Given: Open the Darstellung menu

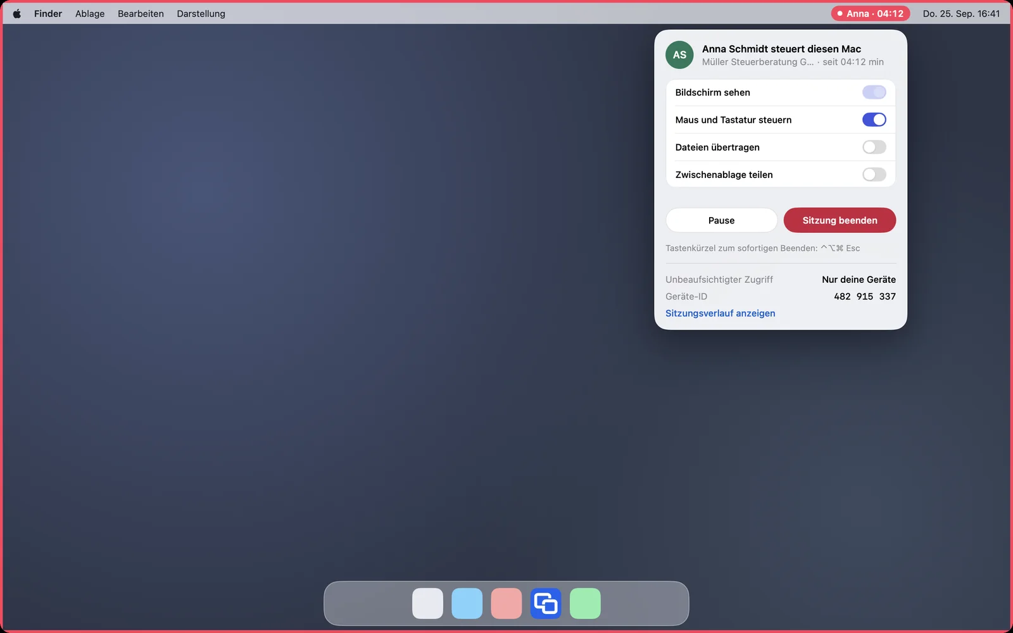Looking at the screenshot, I should (201, 13).
